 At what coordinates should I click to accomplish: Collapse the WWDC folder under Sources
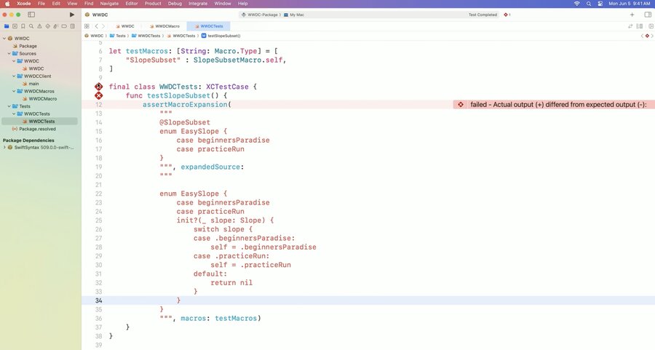(x=14, y=61)
